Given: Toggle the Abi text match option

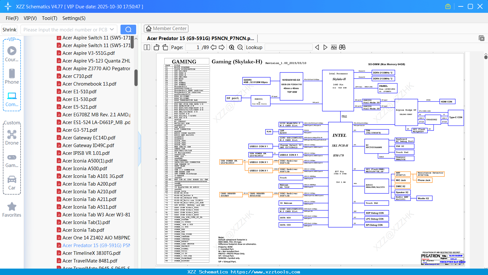Looking at the screenshot, I should 334,47.
